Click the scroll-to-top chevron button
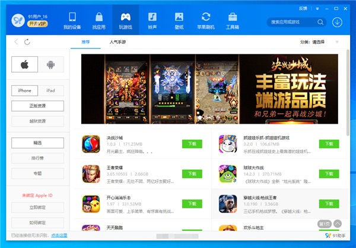 pyautogui.click(x=338, y=224)
